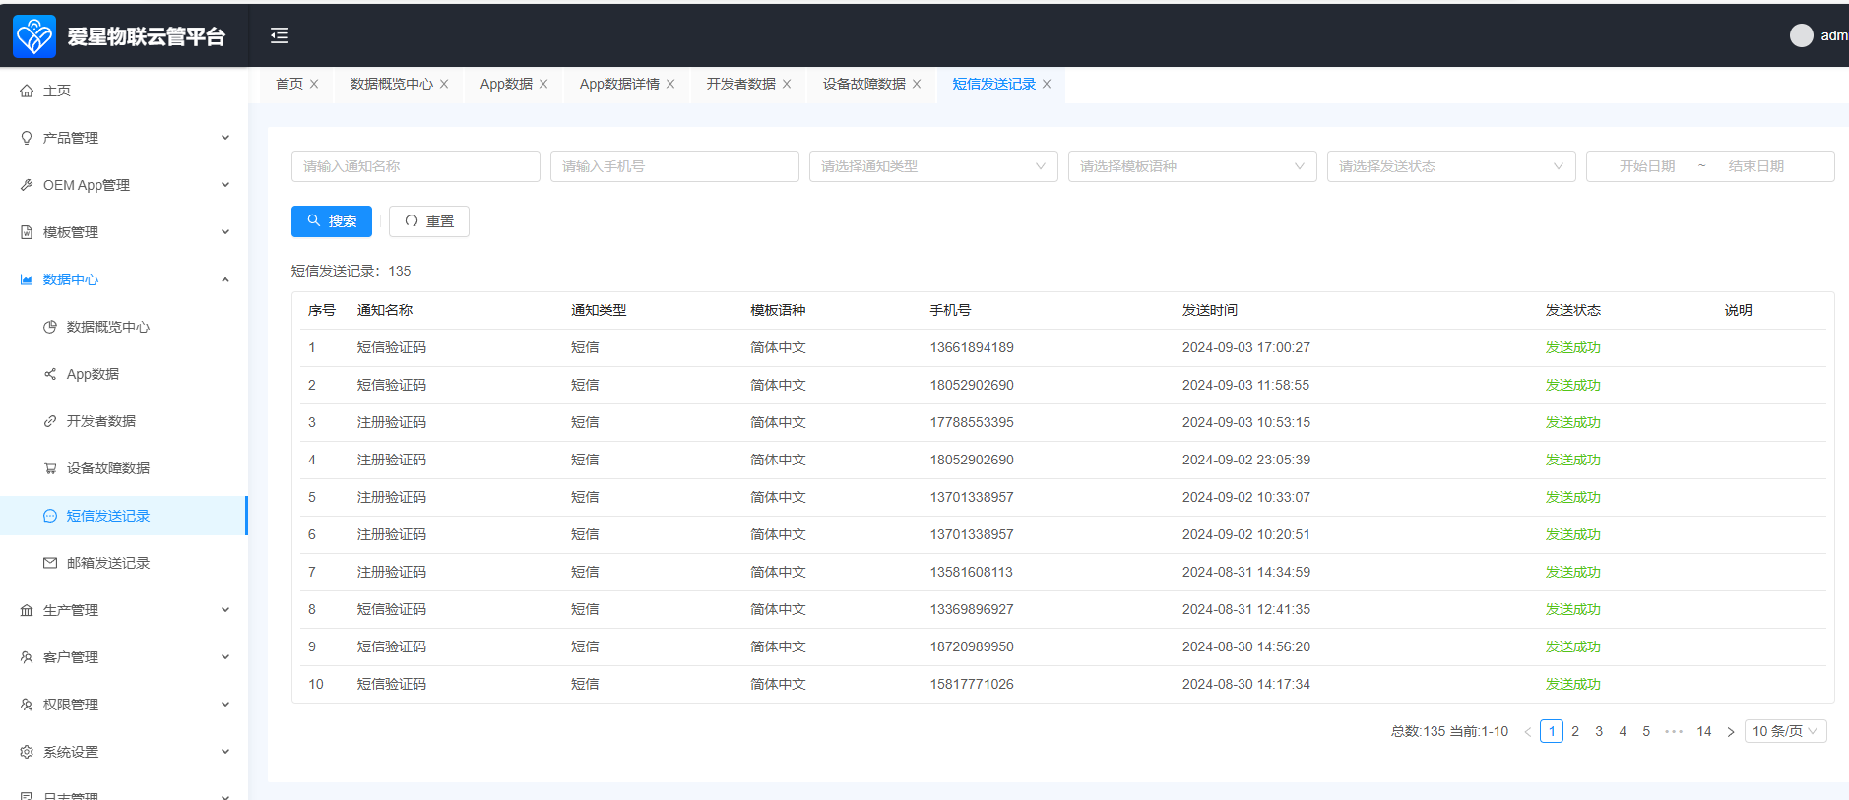Go to page 3
Image resolution: width=1849 pixels, height=800 pixels.
(x=1599, y=731)
